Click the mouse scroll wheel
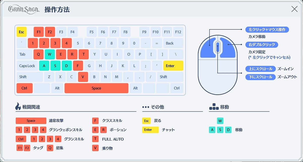The width and height of the screenshot is (303, 162). (x=218, y=47)
